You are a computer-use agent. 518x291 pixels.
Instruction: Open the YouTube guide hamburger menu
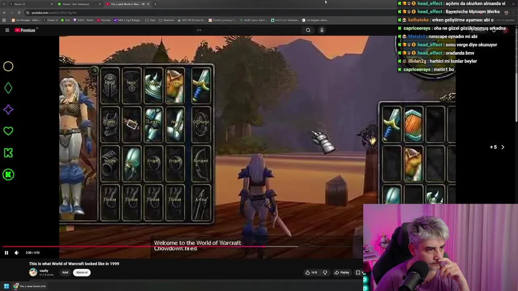coord(7,30)
